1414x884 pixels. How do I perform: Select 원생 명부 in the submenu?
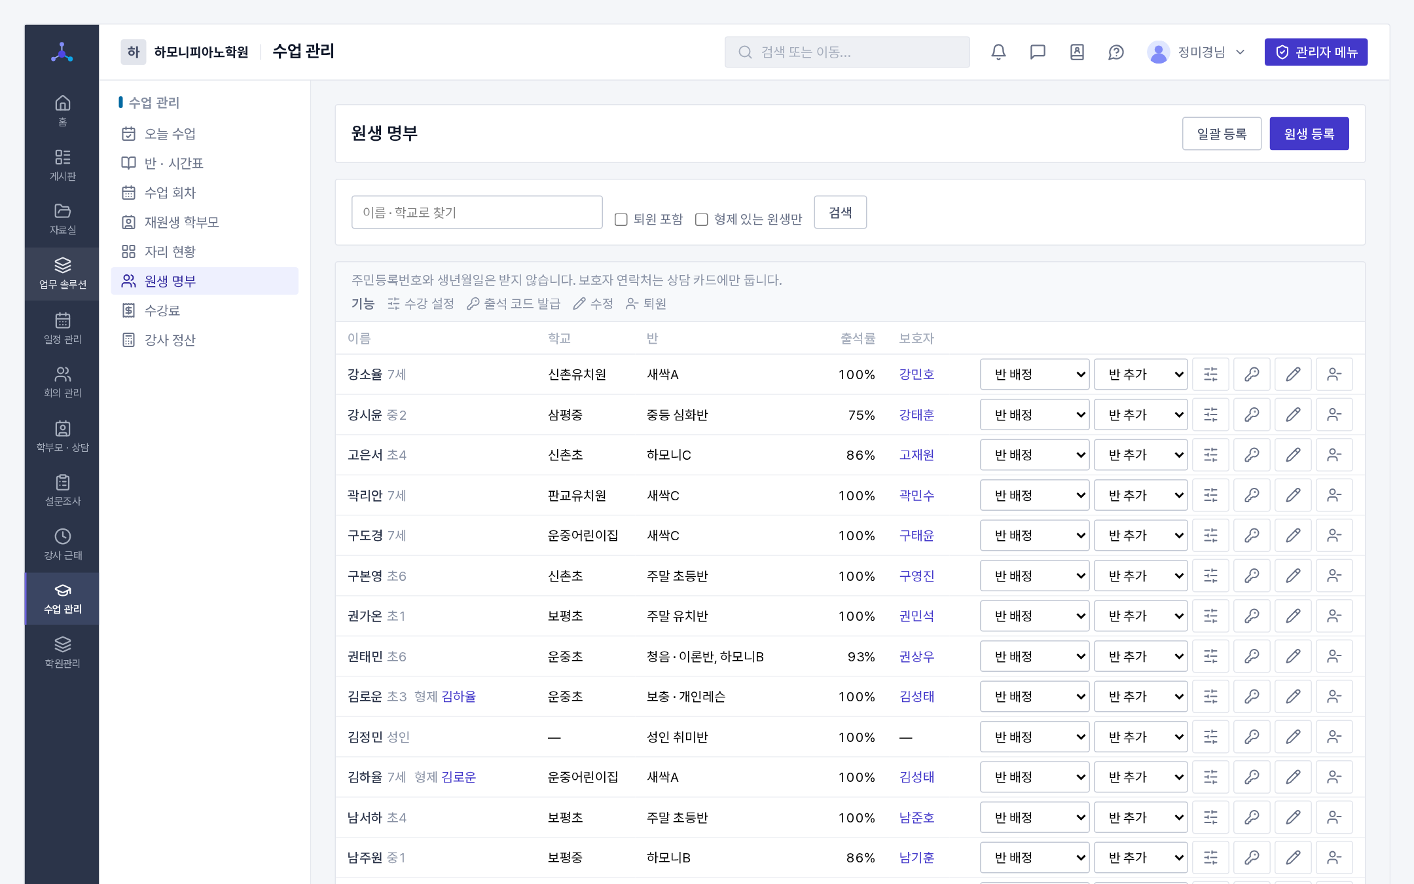[204, 281]
